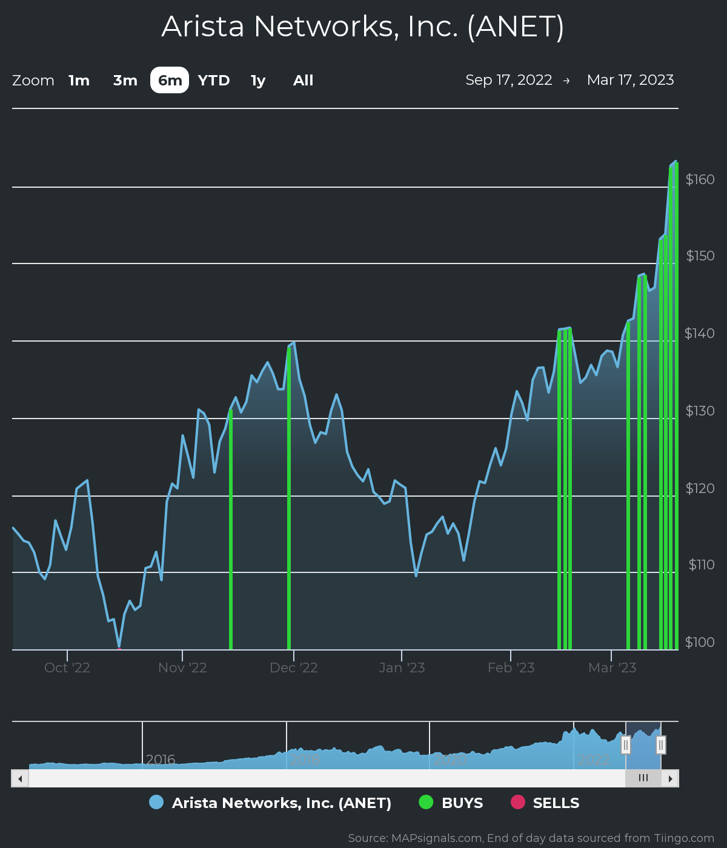
Task: Click the Feb '23 axis label
Action: pyautogui.click(x=511, y=667)
